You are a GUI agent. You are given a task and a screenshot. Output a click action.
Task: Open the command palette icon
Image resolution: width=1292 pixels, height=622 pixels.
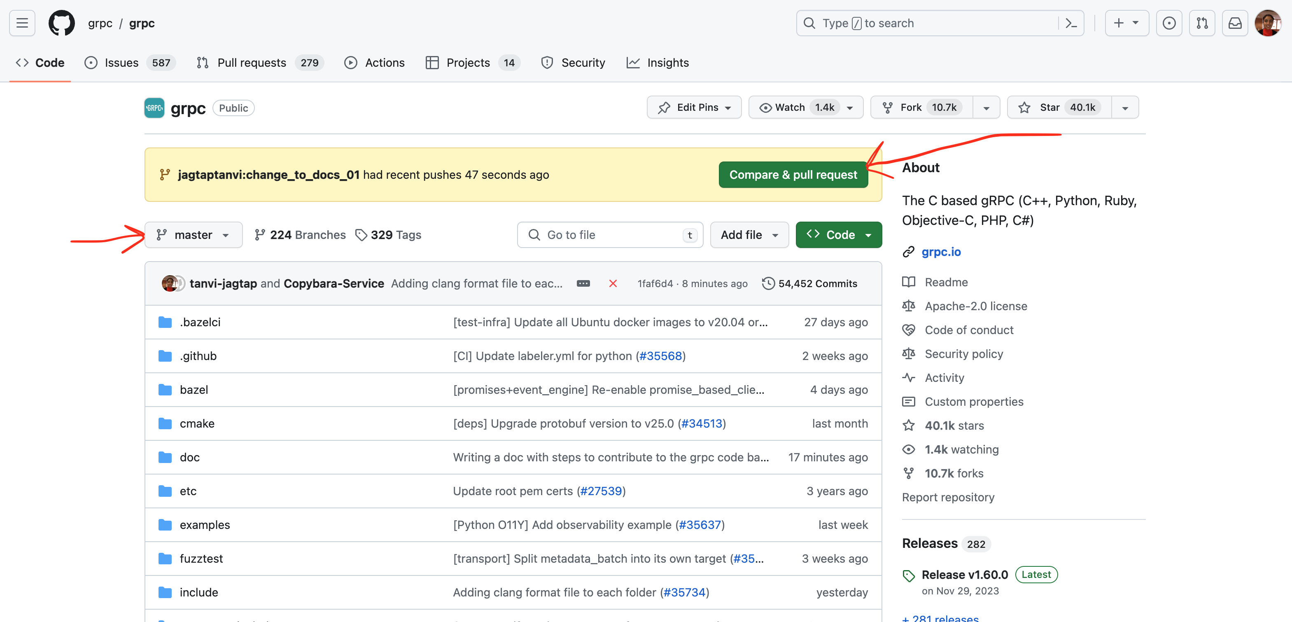point(1071,23)
